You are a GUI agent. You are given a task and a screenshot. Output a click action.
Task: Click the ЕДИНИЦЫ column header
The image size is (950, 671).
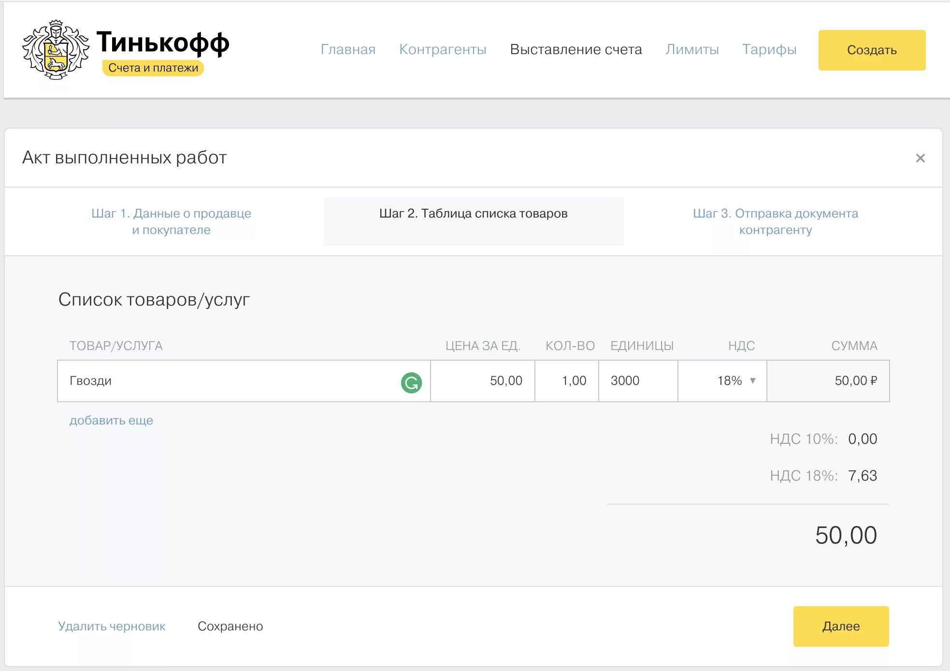(642, 346)
